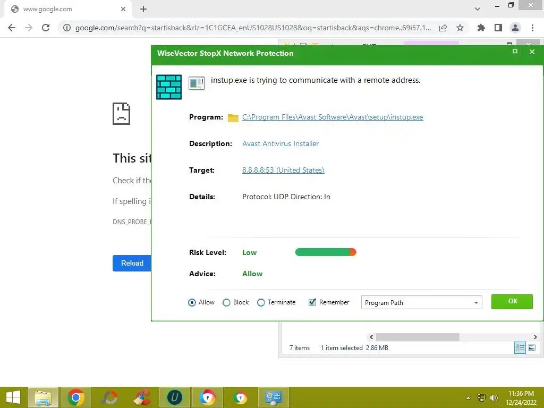
Task: Go back in Chrome browser history
Action: coord(12,28)
